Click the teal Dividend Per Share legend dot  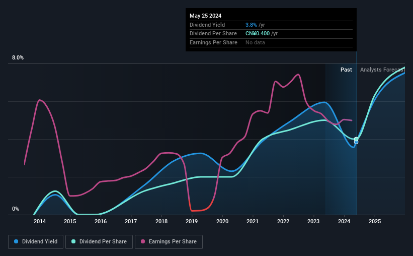pos(73,241)
